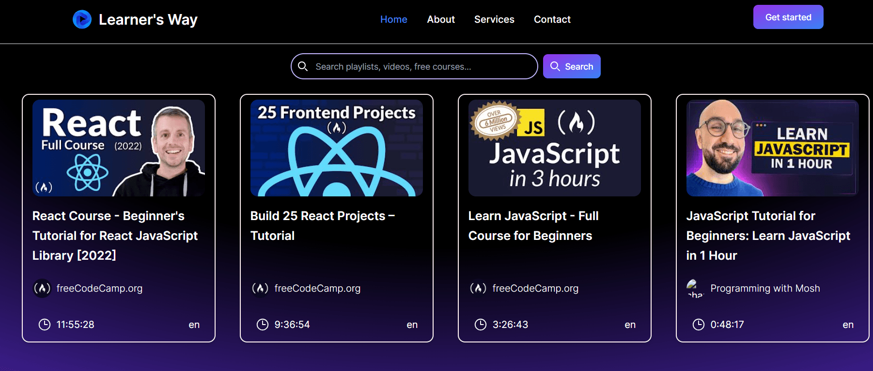Open the React Full Course 2022 thumbnail
Image resolution: width=873 pixels, height=371 pixels.
119,148
